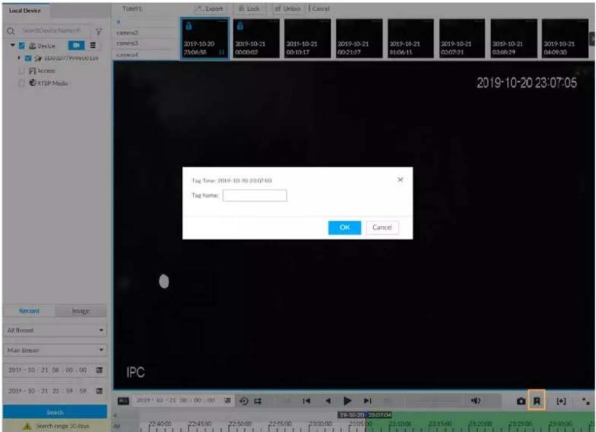This screenshot has width=596, height=432.
Task: Click the reverse playback arrow
Action: [x=328, y=401]
